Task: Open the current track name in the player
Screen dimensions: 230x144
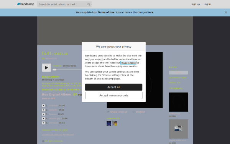Action: pyautogui.click(x=57, y=66)
